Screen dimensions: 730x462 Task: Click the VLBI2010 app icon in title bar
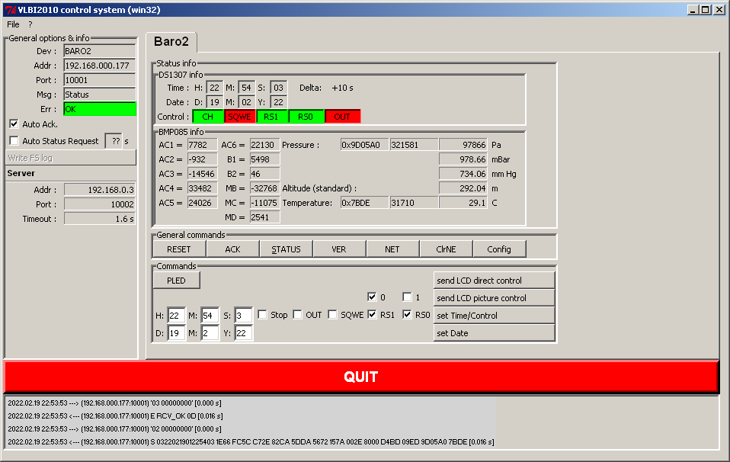[x=8, y=10]
